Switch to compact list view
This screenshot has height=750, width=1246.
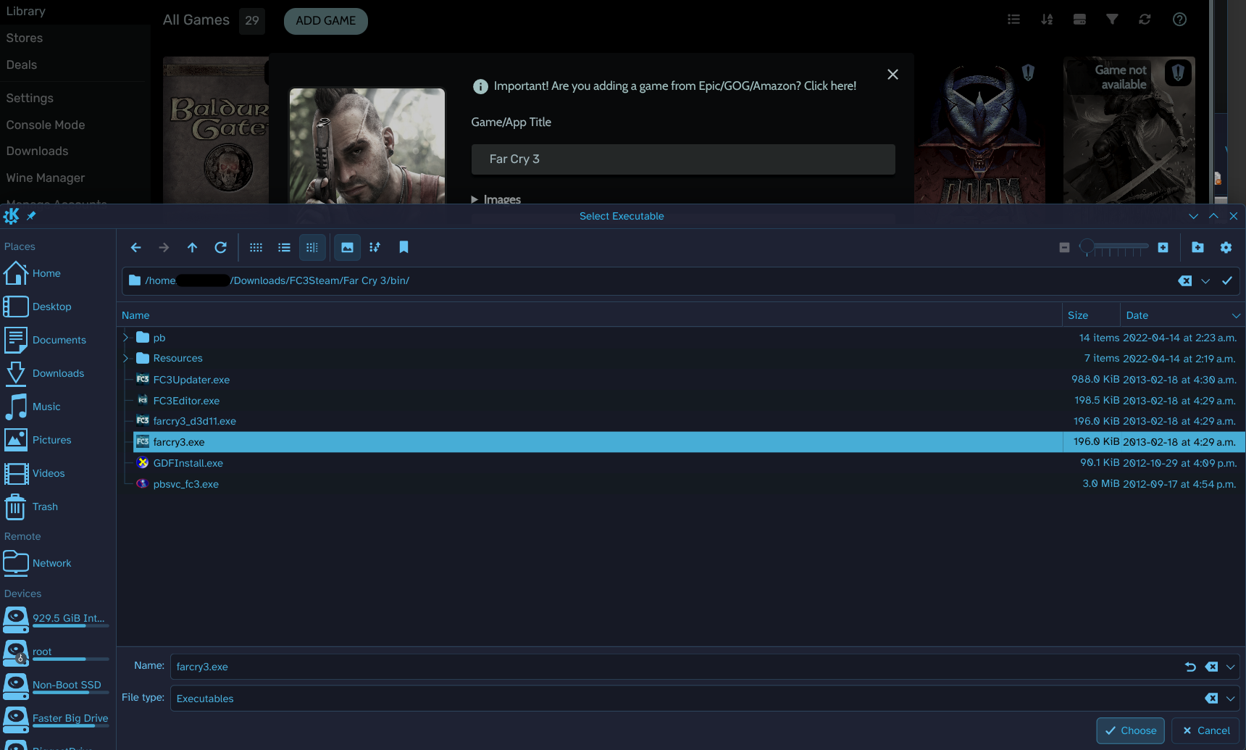click(284, 248)
